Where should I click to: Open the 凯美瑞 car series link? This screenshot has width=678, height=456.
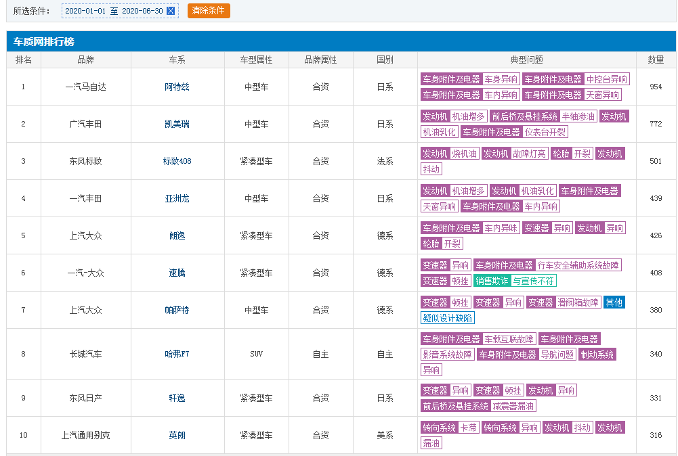coord(177,124)
